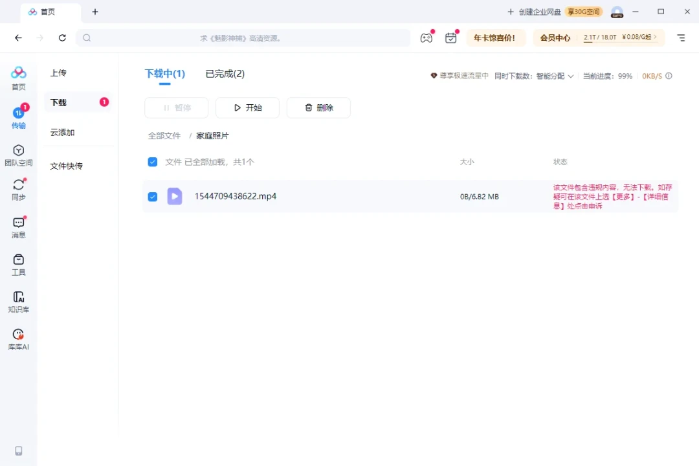Image resolution: width=699 pixels, height=466 pixels.
Task: Click file name 1544709438622.mp4
Action: 236,196
